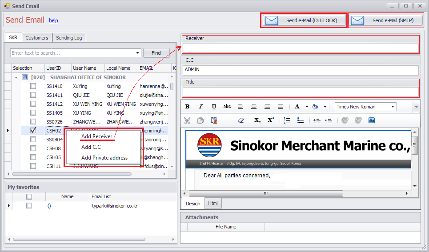This screenshot has width=429, height=252.
Task: Cut selection with scissors icon
Action: pyautogui.click(x=187, y=120)
